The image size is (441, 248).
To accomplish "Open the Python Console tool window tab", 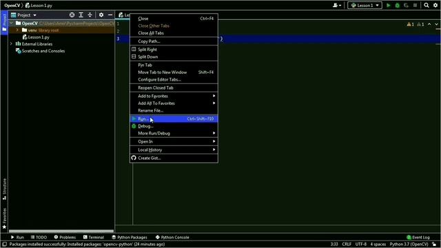I will [x=172, y=237].
